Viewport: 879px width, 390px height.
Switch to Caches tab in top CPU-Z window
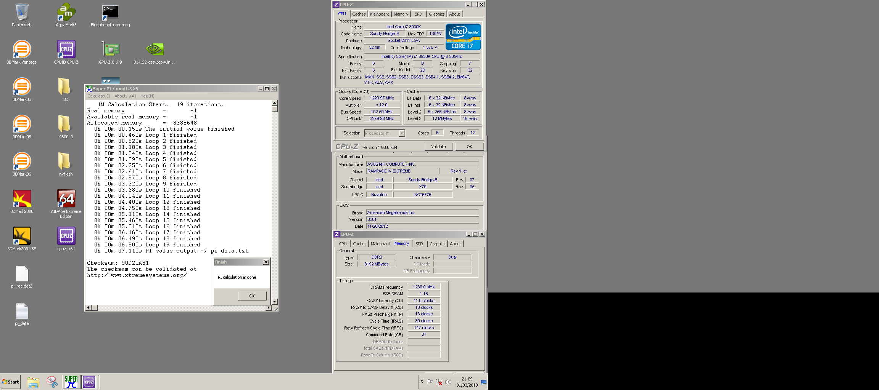click(359, 14)
